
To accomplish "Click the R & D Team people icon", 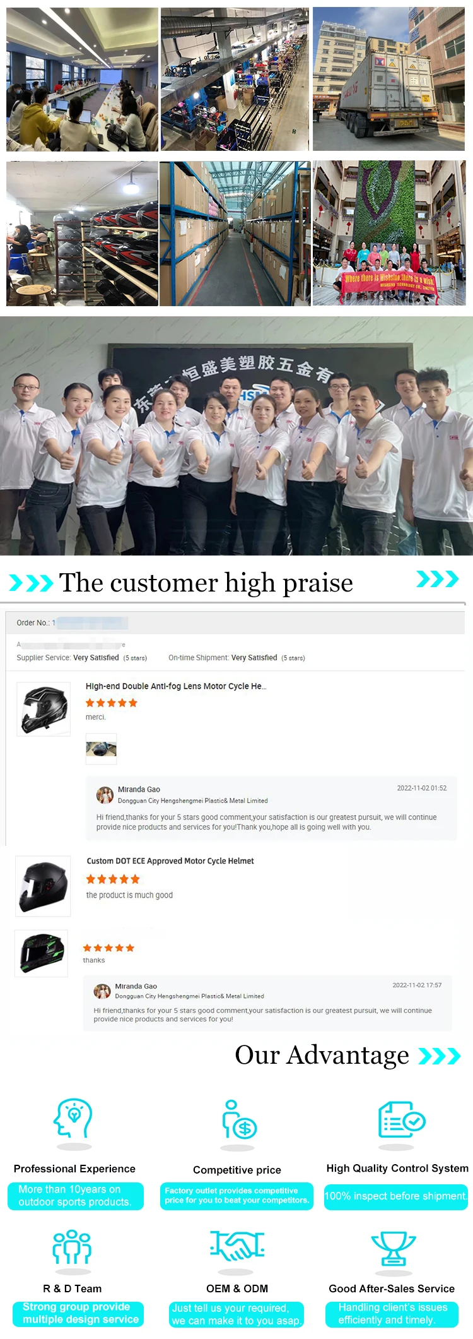I will pos(72,1246).
